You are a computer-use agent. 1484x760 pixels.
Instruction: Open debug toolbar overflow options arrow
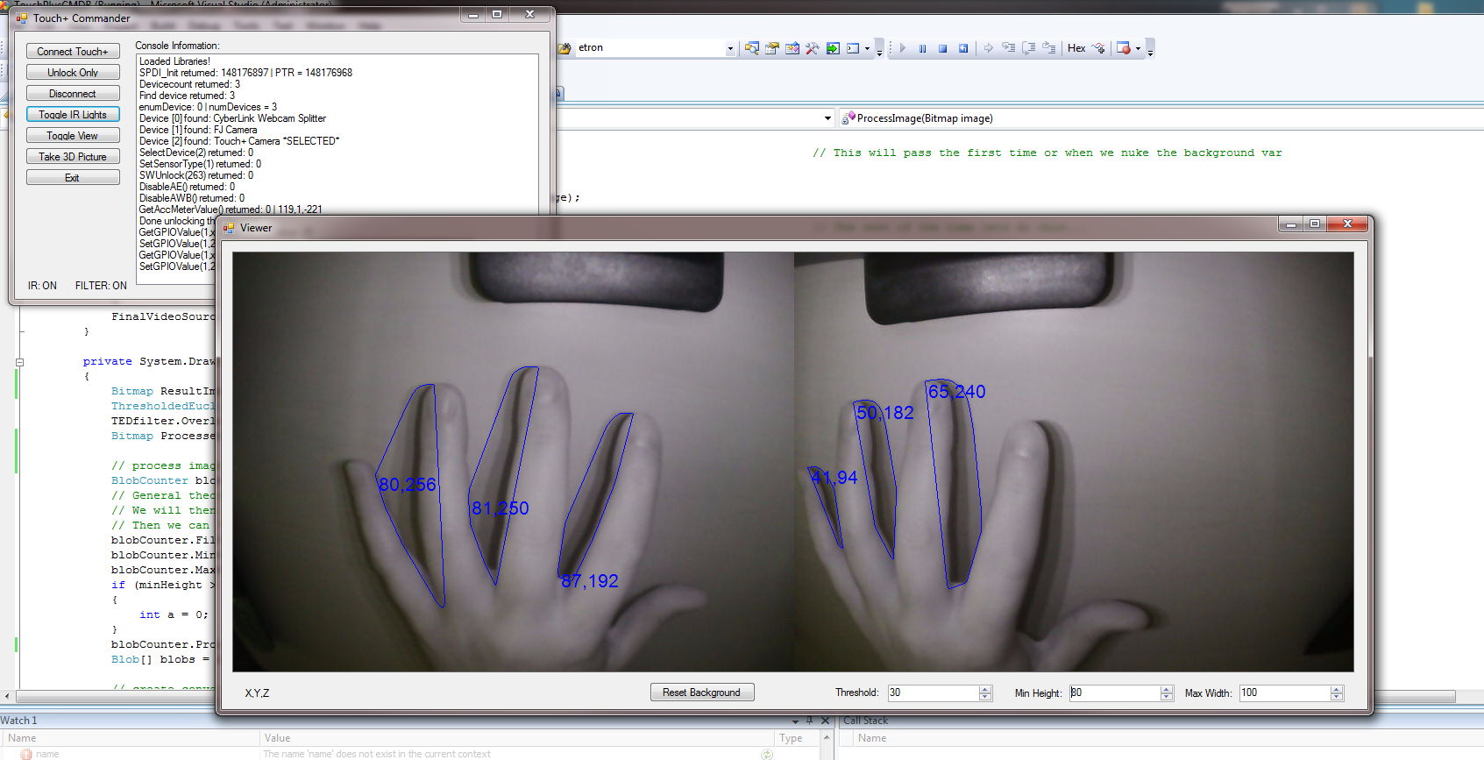point(1150,49)
